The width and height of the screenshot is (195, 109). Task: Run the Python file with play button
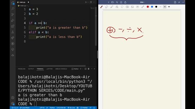[86, 2]
